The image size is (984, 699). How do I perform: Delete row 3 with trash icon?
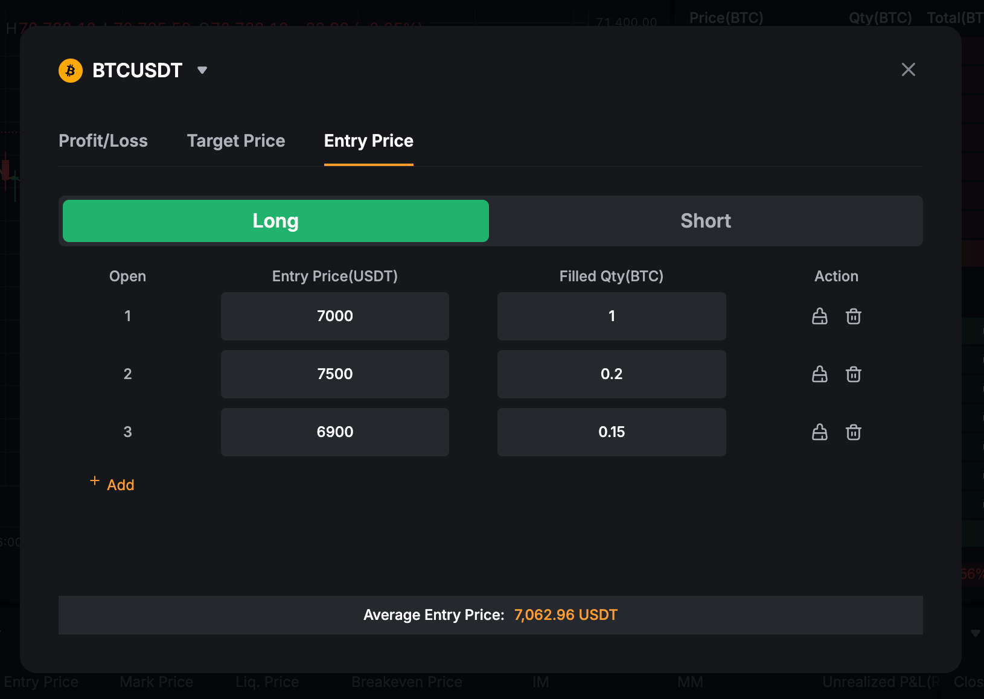[x=853, y=432]
